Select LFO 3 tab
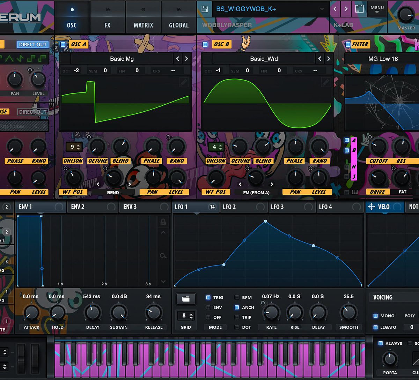Screen dimensions: 419x380 tap(292, 207)
